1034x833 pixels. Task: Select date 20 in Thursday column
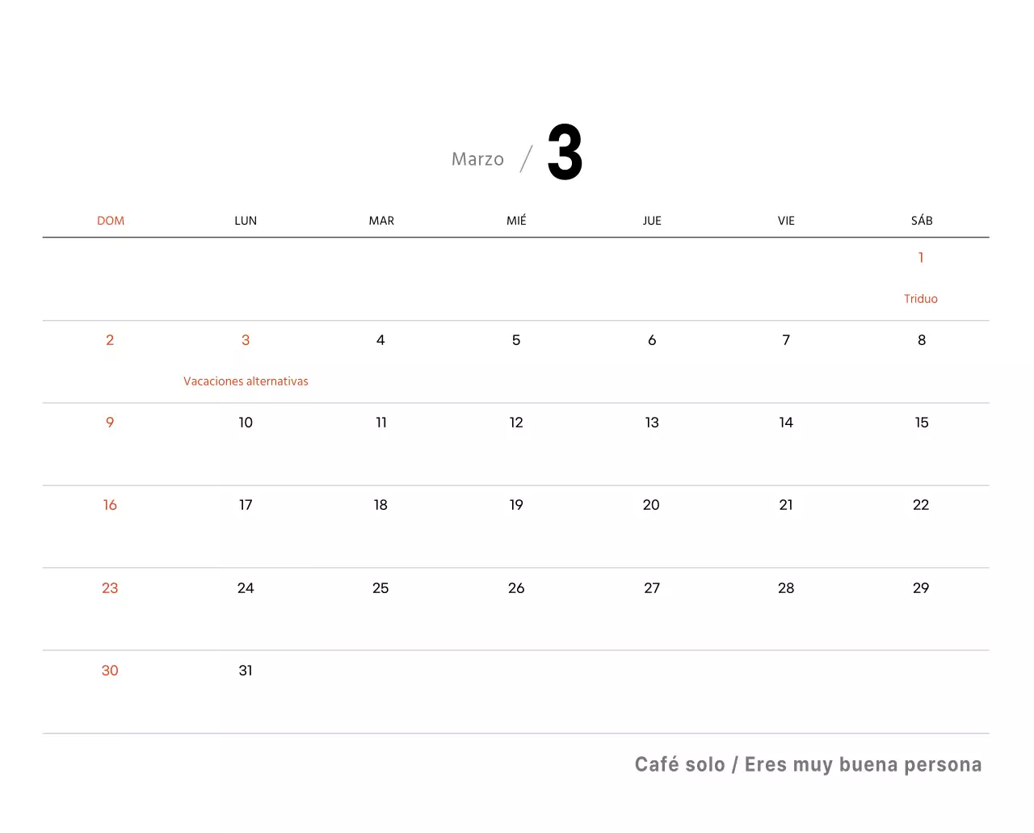tap(651, 505)
